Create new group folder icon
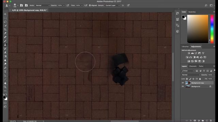This screenshot has height=122, width=218. pyautogui.click(x=203, y=121)
